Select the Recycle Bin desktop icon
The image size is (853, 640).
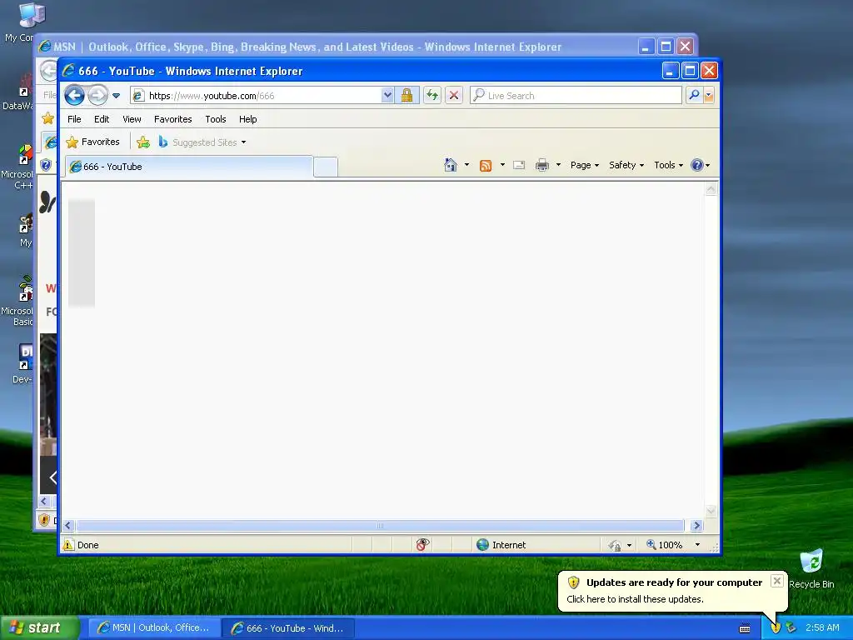(811, 568)
